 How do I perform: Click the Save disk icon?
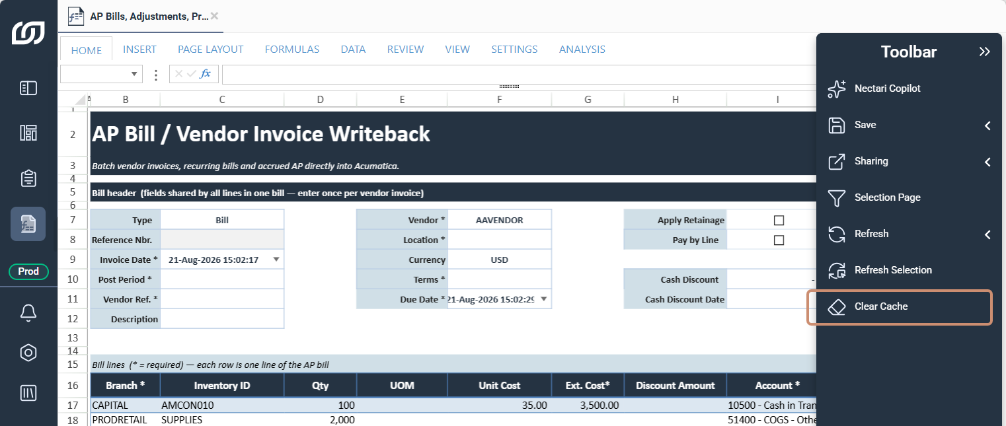point(837,125)
